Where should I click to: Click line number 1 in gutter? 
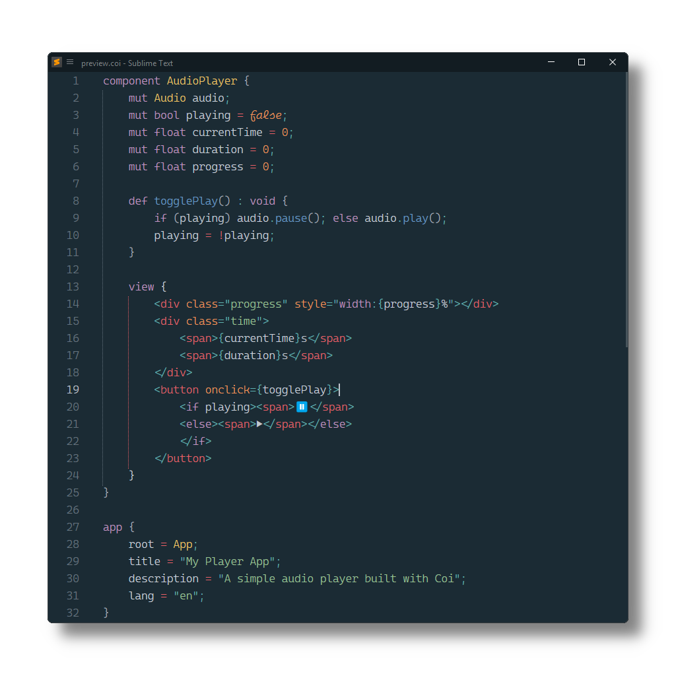tap(76, 81)
